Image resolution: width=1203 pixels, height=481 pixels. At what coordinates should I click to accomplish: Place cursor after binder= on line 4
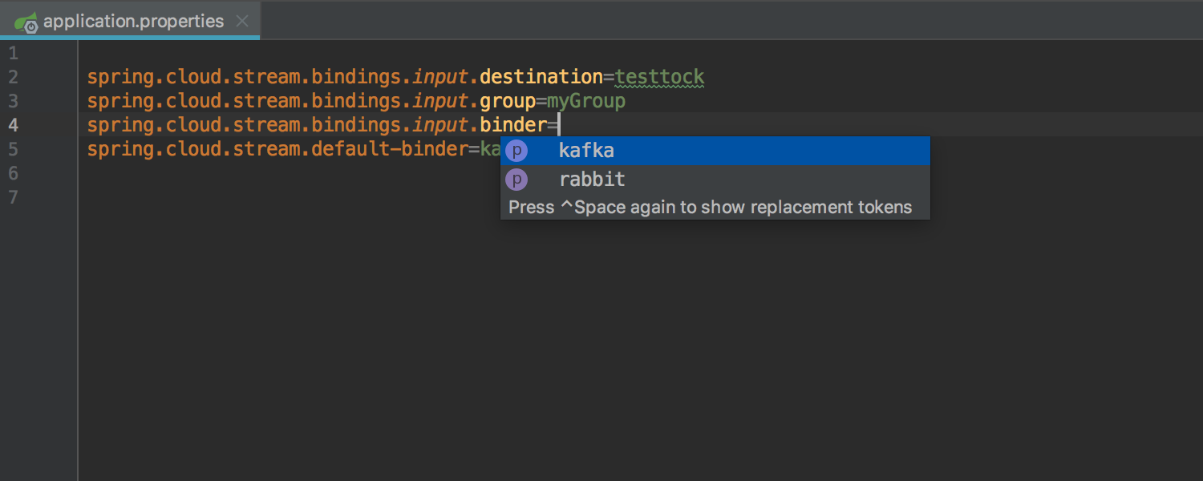click(x=559, y=125)
